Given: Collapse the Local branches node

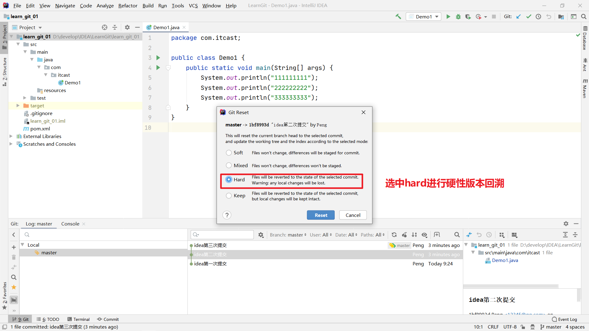Looking at the screenshot, I should [22, 245].
